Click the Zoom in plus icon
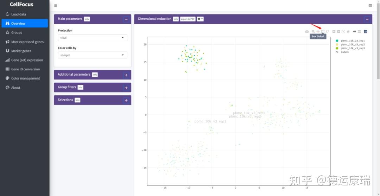The width and height of the screenshot is (380, 196). [x=334, y=32]
